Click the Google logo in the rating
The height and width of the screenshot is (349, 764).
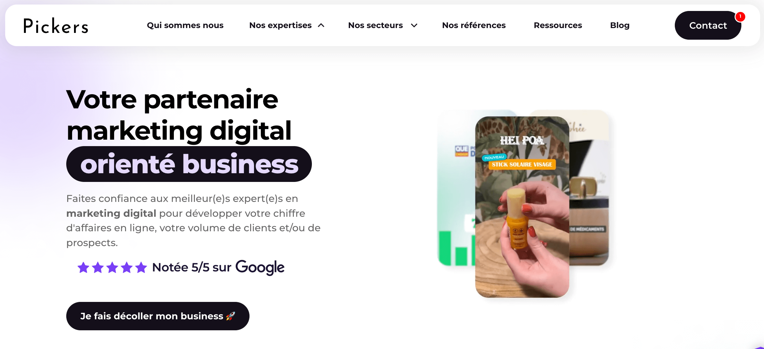click(260, 267)
